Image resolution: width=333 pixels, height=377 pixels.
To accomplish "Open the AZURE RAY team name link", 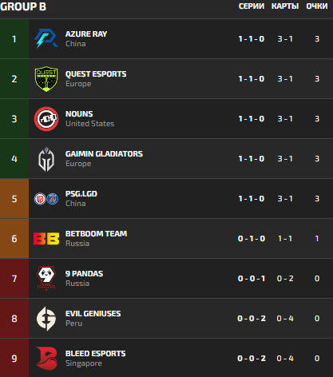I will [x=86, y=34].
